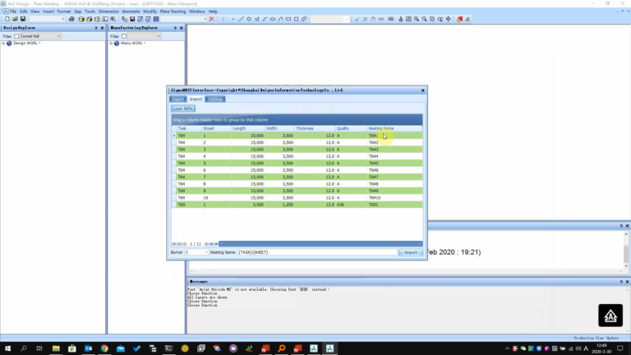Click the zoom in magnifier icon
Image resolution: width=631 pixels, height=355 pixels.
click(417, 19)
